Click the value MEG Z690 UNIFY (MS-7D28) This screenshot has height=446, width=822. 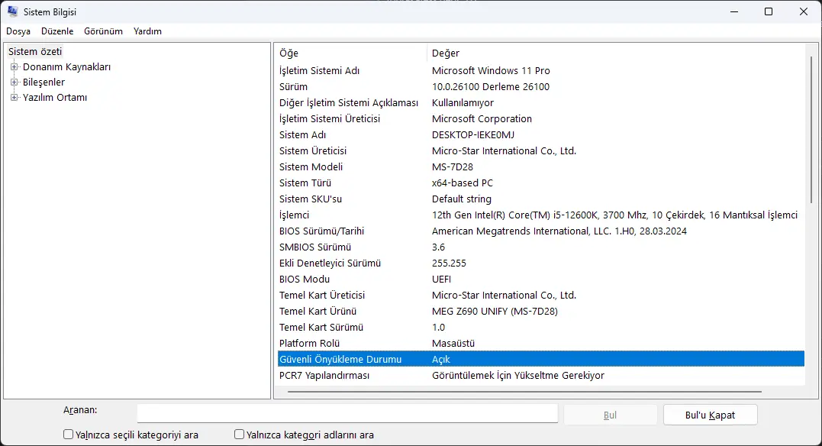point(495,311)
